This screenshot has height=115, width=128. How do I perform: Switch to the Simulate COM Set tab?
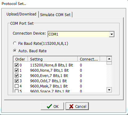click(x=55, y=15)
